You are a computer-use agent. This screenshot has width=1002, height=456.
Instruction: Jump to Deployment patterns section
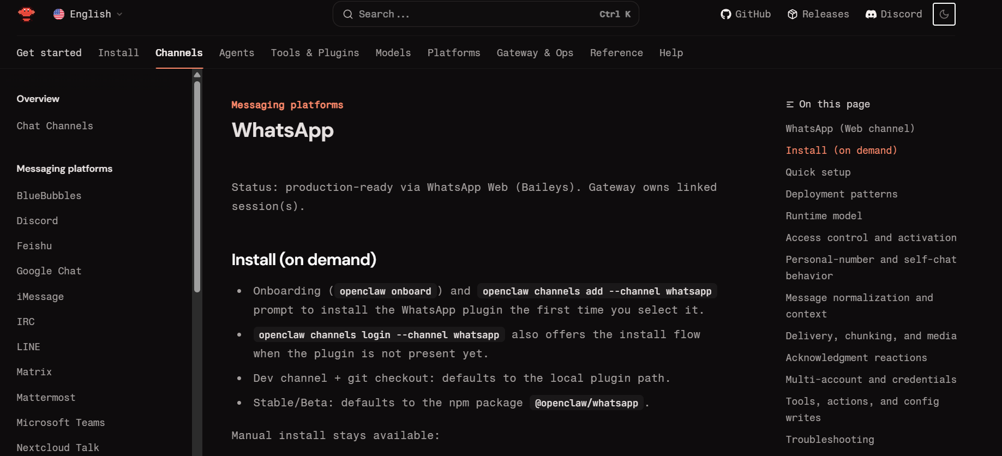click(842, 194)
